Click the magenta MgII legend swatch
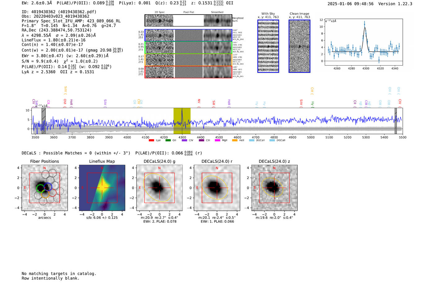This screenshot has width=434, height=295. [217, 141]
